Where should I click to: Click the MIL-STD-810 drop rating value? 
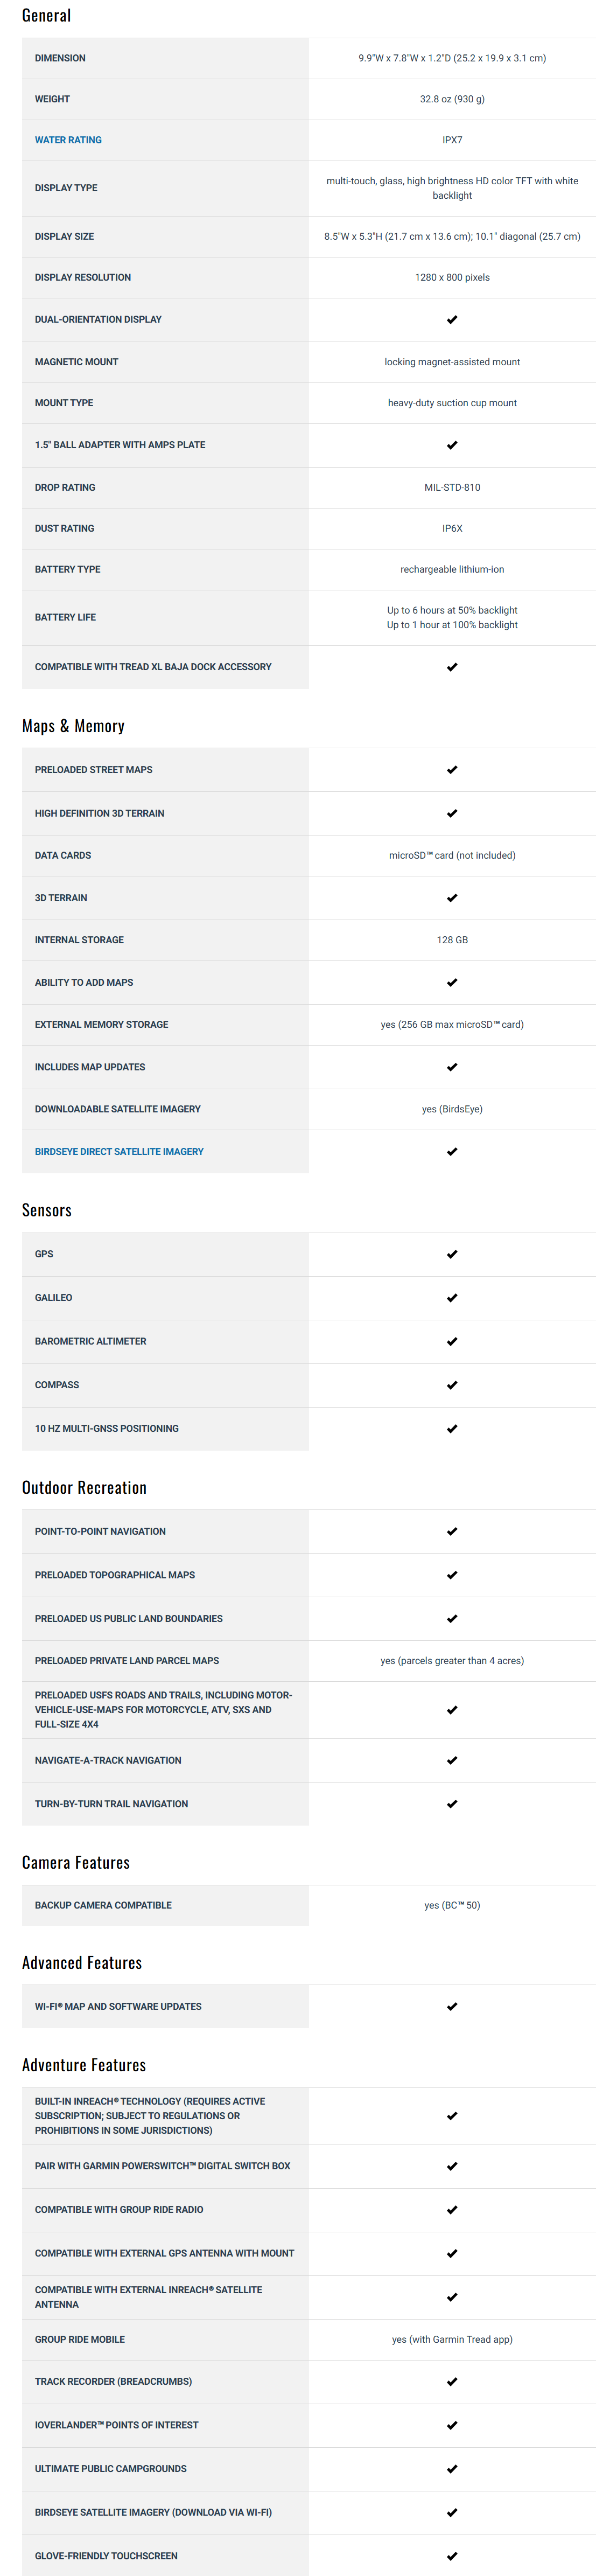click(x=452, y=488)
